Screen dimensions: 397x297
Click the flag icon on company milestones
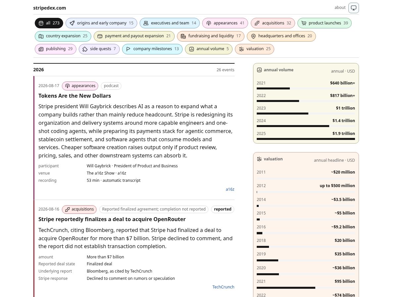coord(128,49)
